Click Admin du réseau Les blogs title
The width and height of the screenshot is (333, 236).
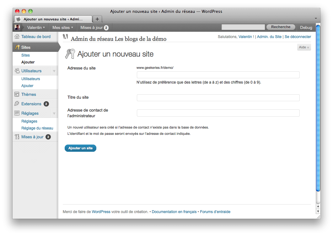[x=119, y=39]
